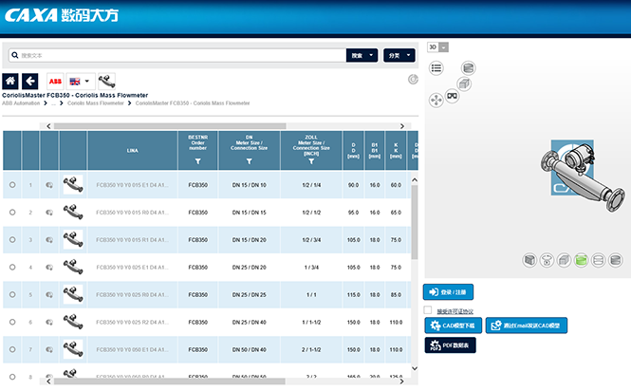Select the radio button for row 2
The width and height of the screenshot is (631, 391).
click(12, 213)
